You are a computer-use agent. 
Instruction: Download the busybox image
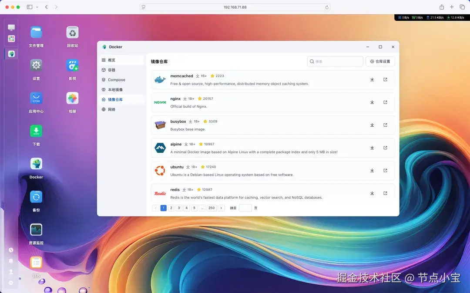372,125
